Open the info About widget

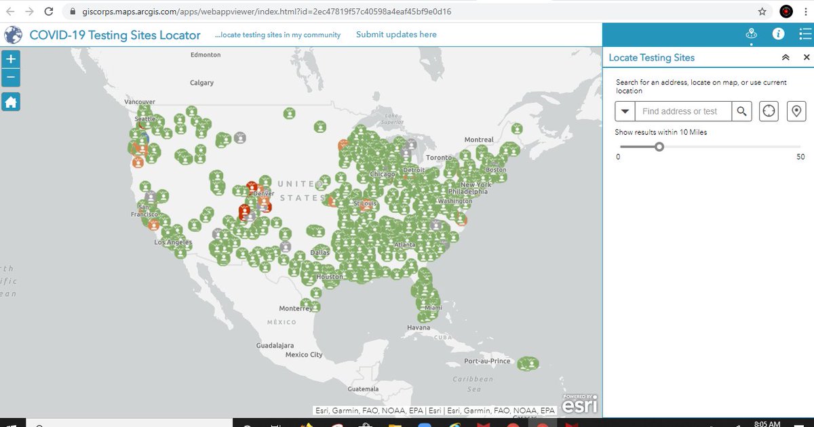pos(779,33)
